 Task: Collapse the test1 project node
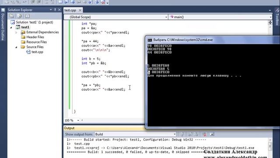11,27
